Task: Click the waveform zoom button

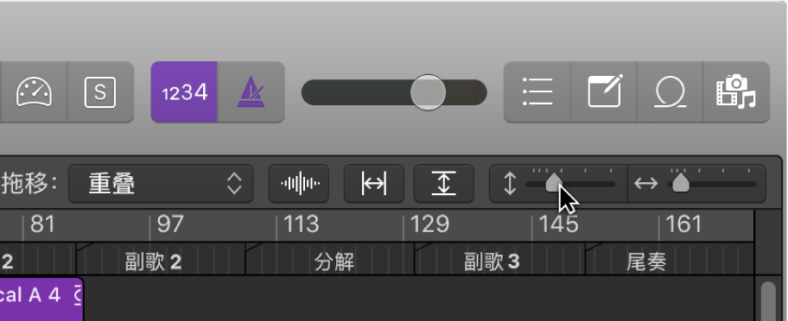Action: [299, 184]
